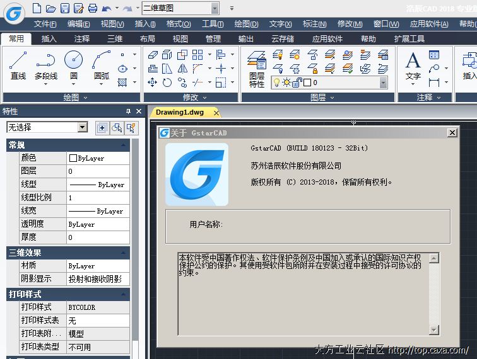This screenshot has width=477, height=359.
Task: Click the Open file folder icon
Action: (x=51, y=8)
